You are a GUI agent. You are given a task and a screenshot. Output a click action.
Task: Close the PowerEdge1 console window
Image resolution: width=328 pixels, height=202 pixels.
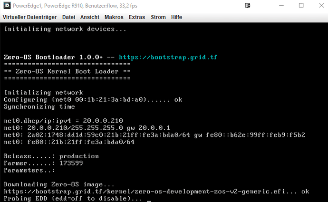point(321,5)
